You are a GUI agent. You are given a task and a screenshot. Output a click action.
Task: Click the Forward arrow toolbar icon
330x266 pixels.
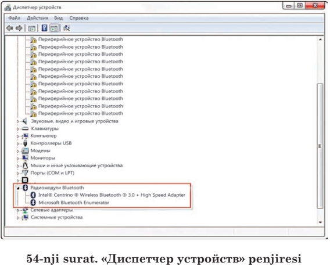point(19,28)
